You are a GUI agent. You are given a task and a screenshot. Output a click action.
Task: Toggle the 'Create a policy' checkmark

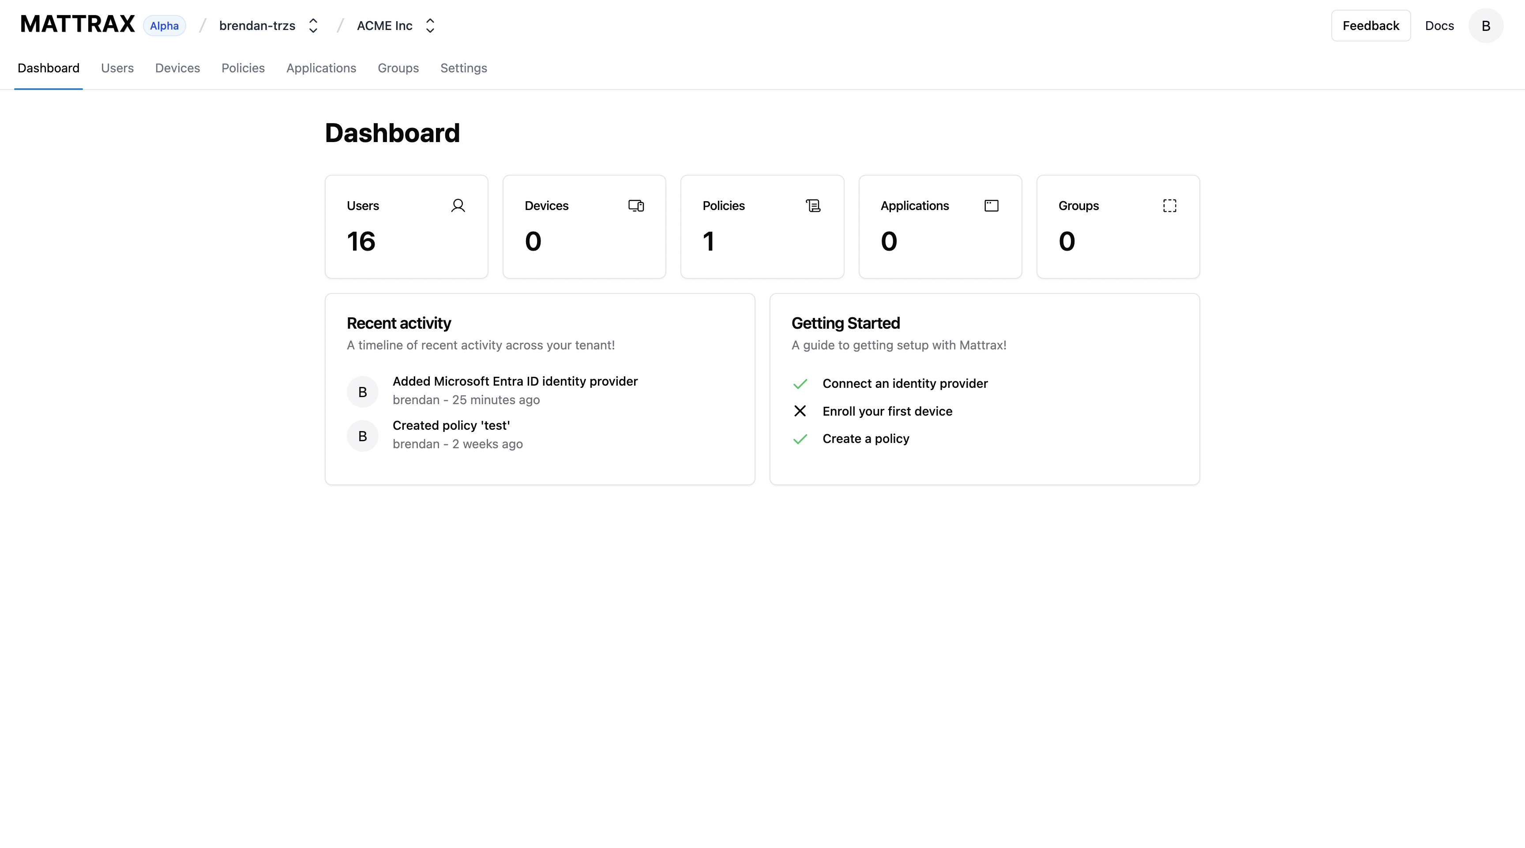click(800, 439)
